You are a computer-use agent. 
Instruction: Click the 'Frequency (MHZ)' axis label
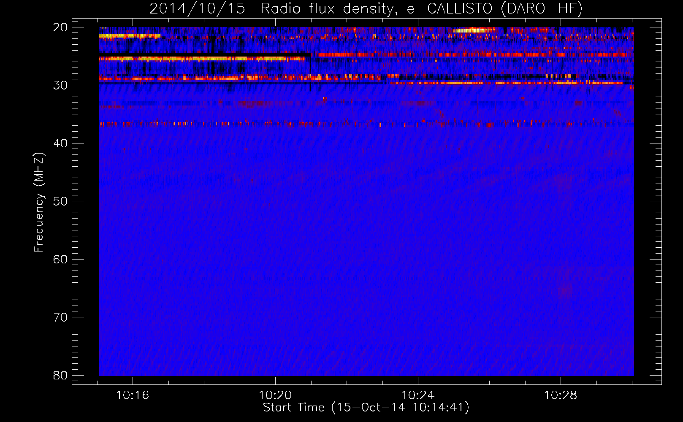pyautogui.click(x=39, y=203)
